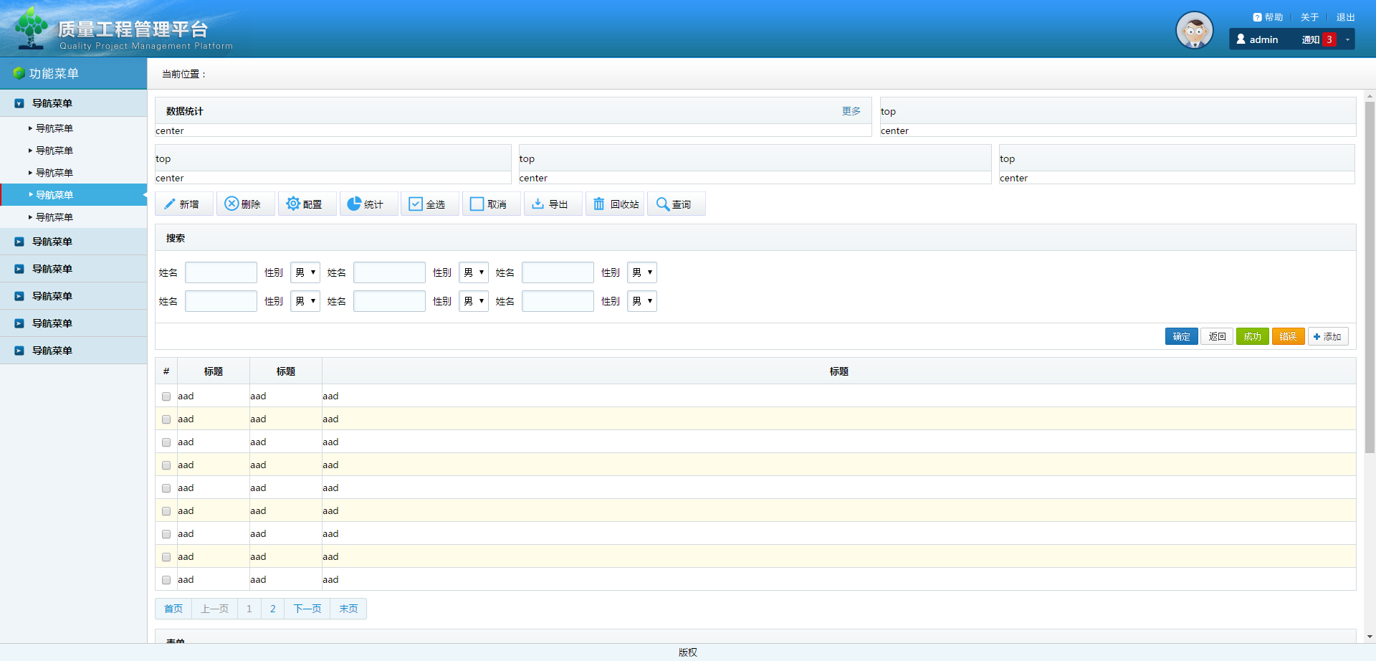
Task: Check the second table row checkbox
Action: tap(166, 419)
